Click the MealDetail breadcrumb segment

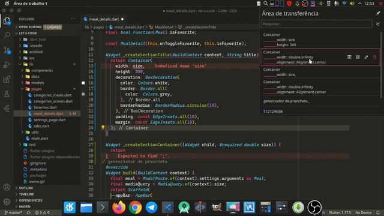[x=164, y=27]
